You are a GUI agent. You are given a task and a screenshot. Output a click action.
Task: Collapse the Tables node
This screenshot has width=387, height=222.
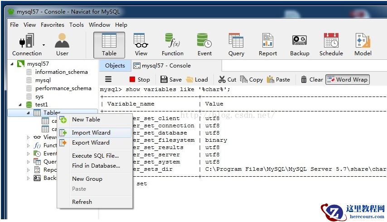pyautogui.click(x=28, y=113)
